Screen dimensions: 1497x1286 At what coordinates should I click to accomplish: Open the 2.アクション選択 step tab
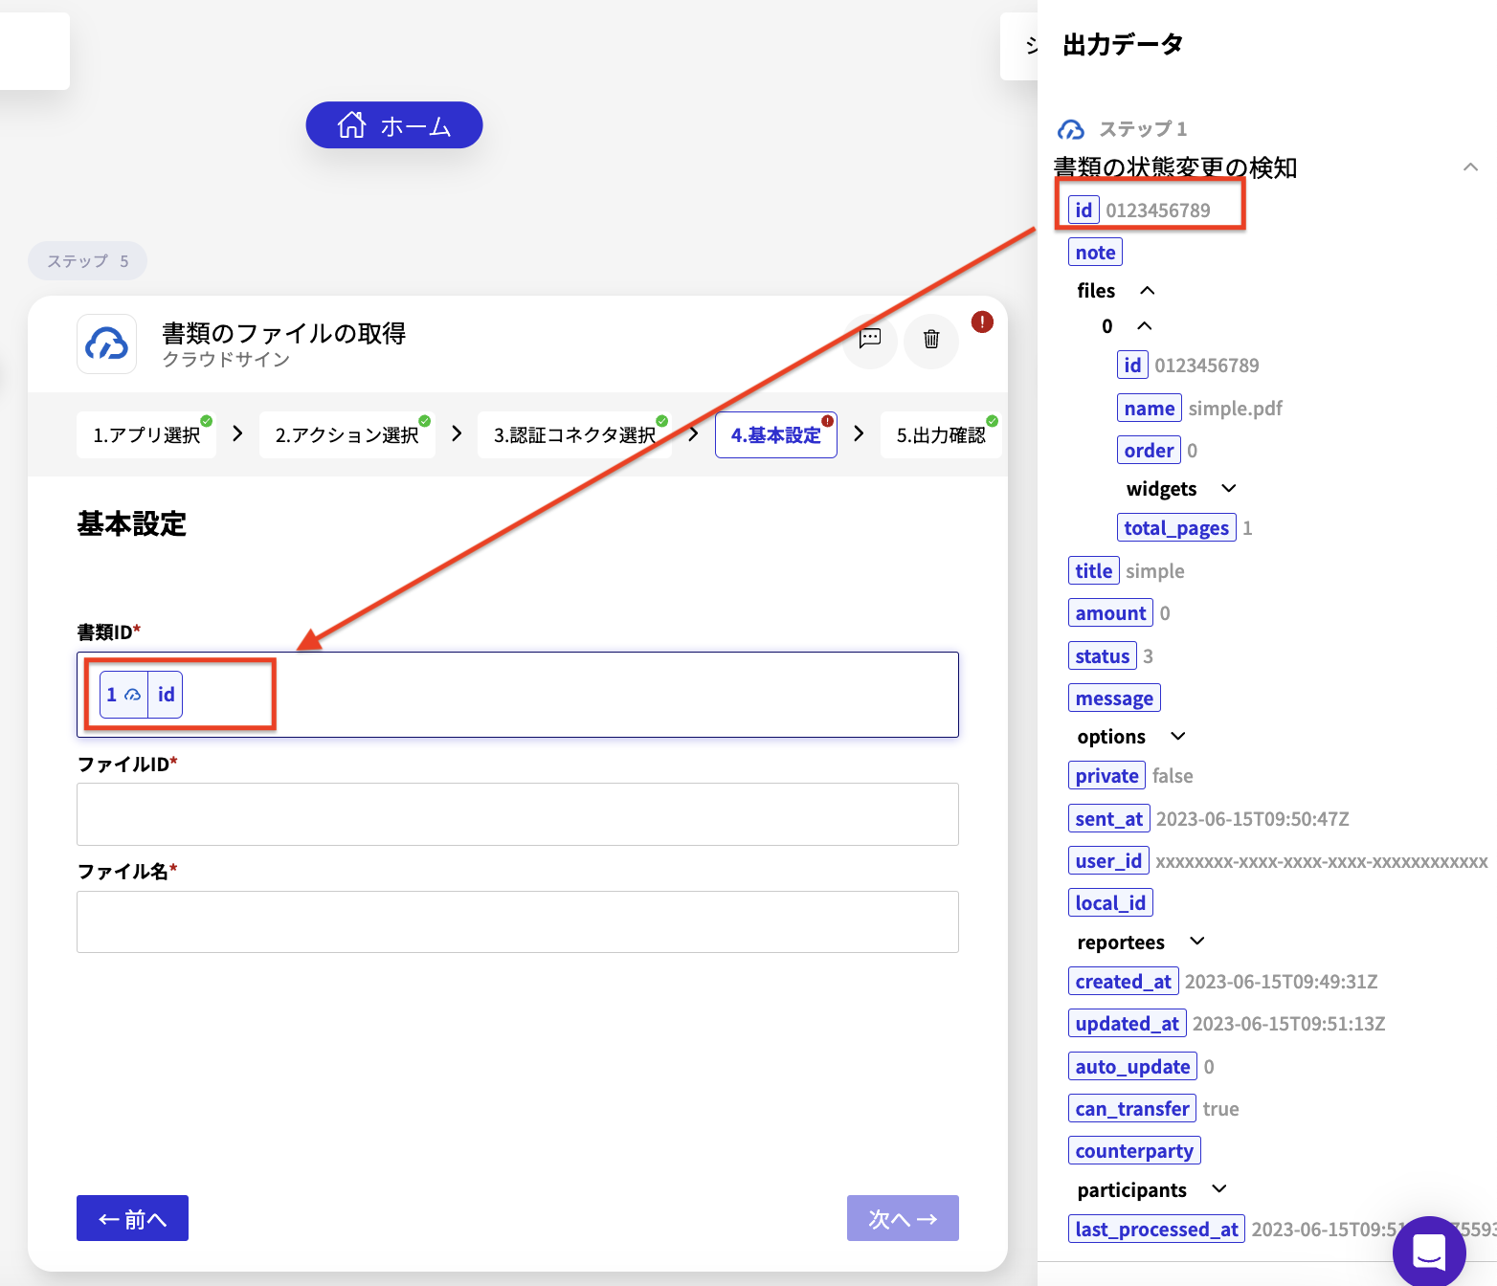click(346, 435)
